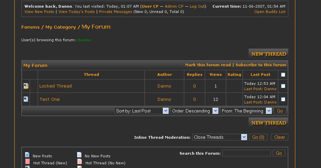Click the New Posts legend icon
Screen dimensions: 321x168
pyautogui.click(x=27, y=155)
